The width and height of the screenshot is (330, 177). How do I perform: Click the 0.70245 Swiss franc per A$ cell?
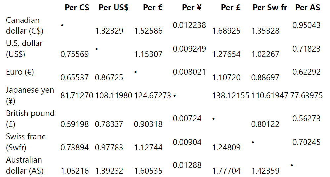306,142
